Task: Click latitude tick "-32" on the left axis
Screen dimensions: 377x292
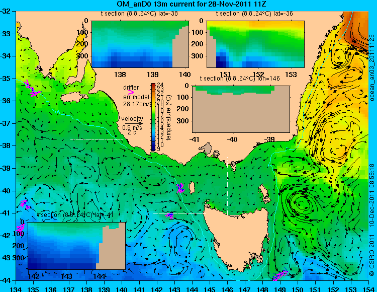Action: click(x=6, y=11)
